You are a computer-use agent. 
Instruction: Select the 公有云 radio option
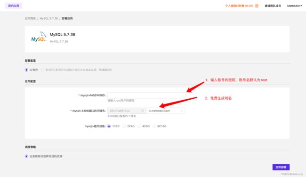pos(26,70)
